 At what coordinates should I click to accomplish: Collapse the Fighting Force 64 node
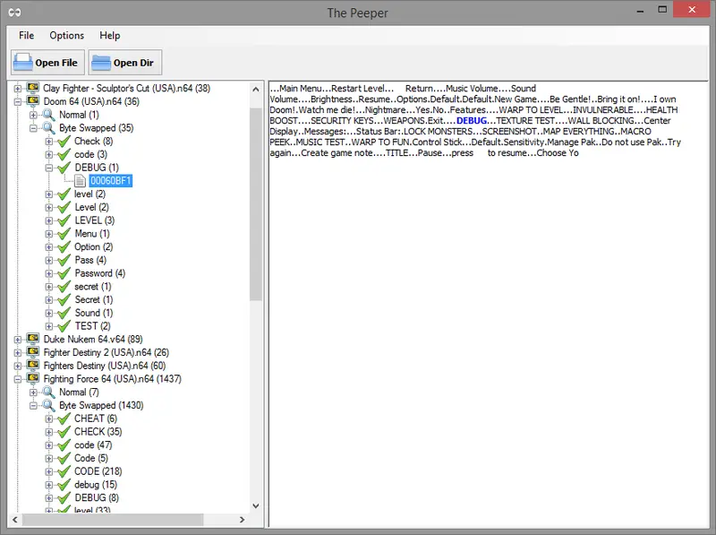(x=17, y=379)
